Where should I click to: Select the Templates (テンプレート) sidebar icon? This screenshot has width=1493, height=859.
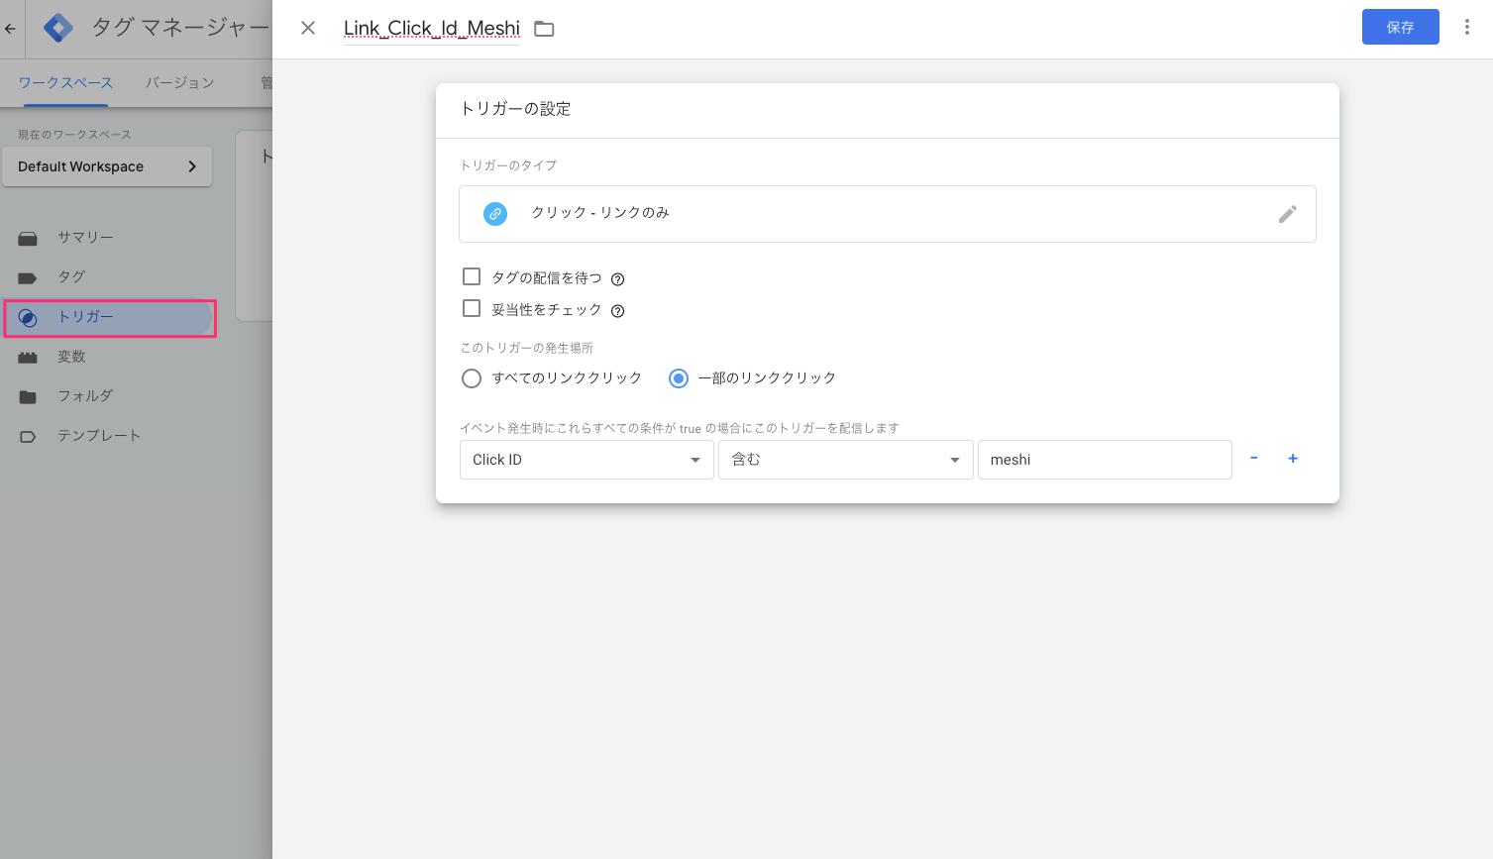coord(27,435)
